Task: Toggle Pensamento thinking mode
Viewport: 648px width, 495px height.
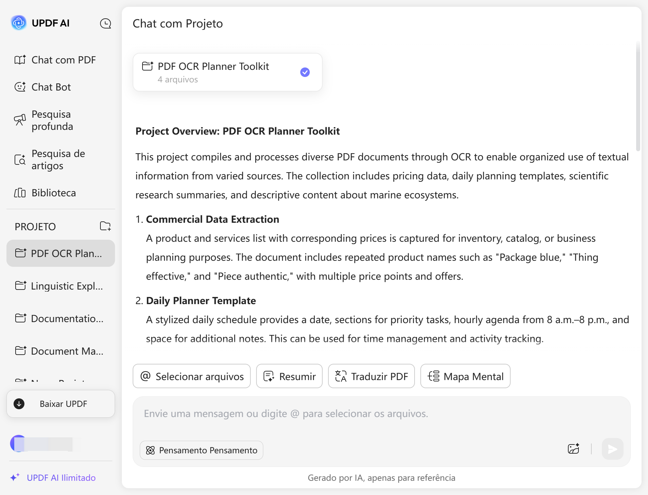Action: pyautogui.click(x=202, y=450)
